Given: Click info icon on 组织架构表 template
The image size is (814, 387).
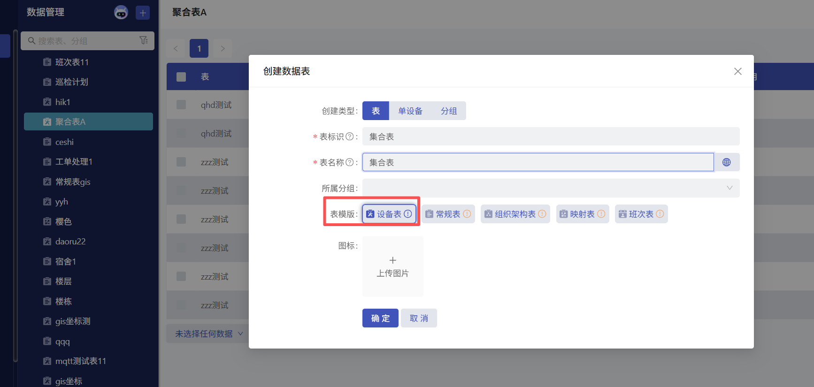Looking at the screenshot, I should point(542,214).
